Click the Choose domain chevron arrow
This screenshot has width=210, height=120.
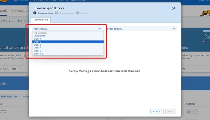174,29
